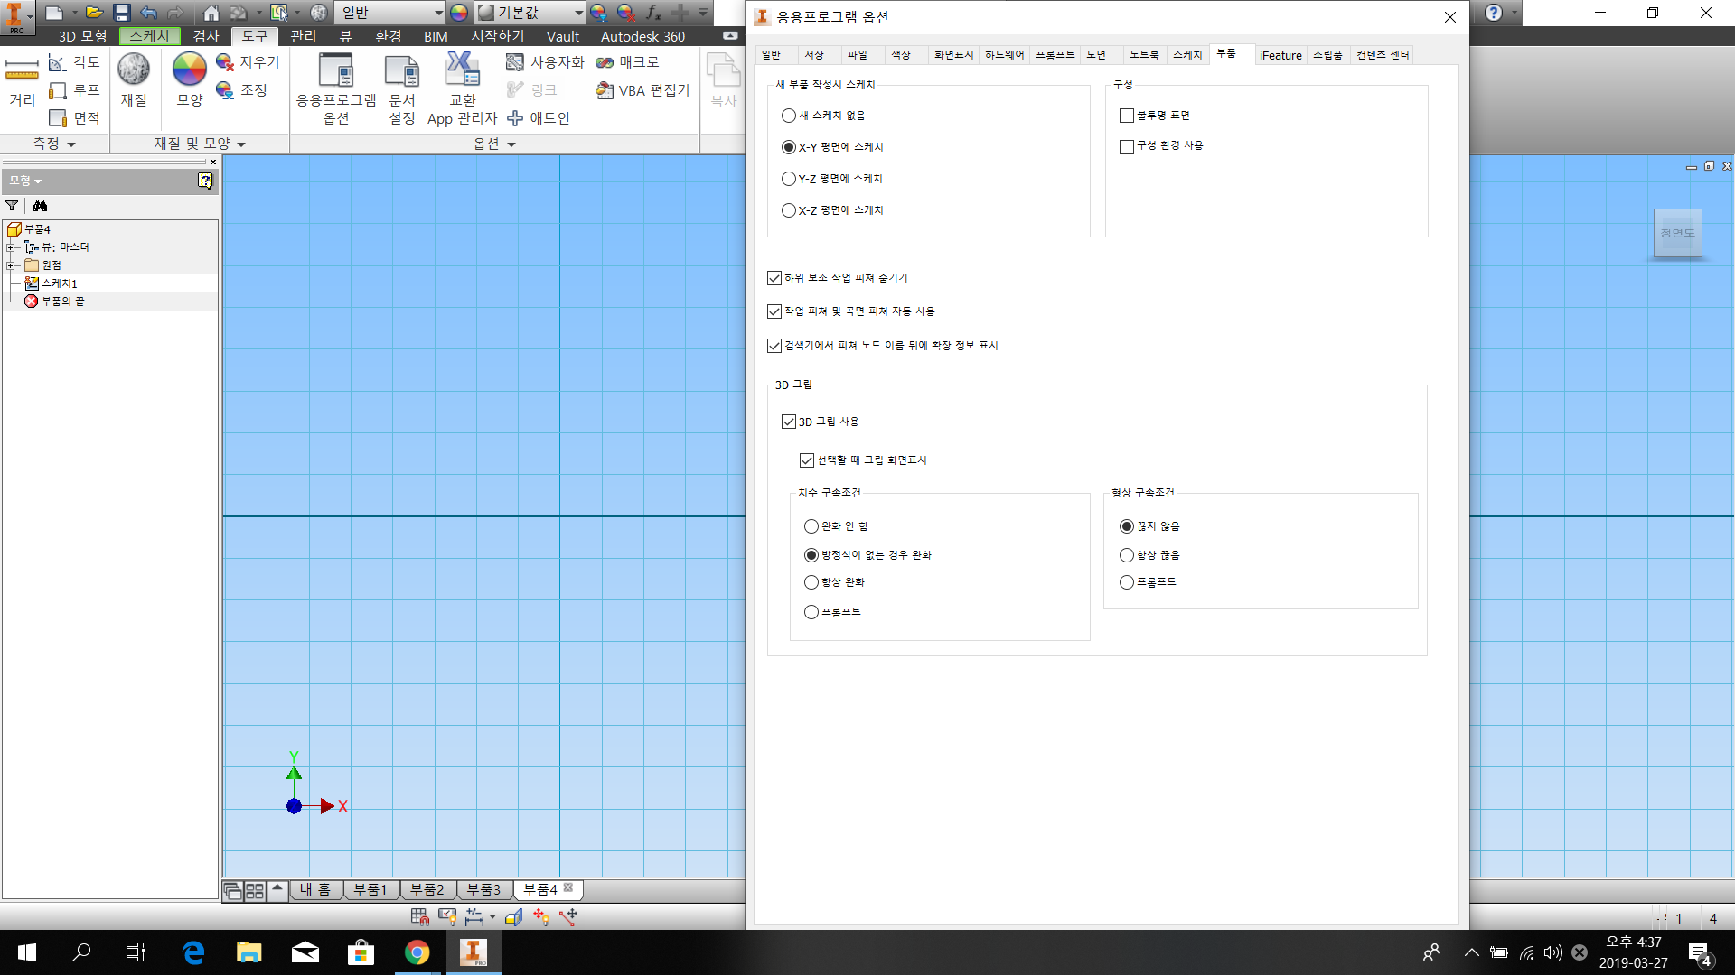Open Chrome from the Windows taskbar
1735x975 pixels.
pyautogui.click(x=417, y=952)
